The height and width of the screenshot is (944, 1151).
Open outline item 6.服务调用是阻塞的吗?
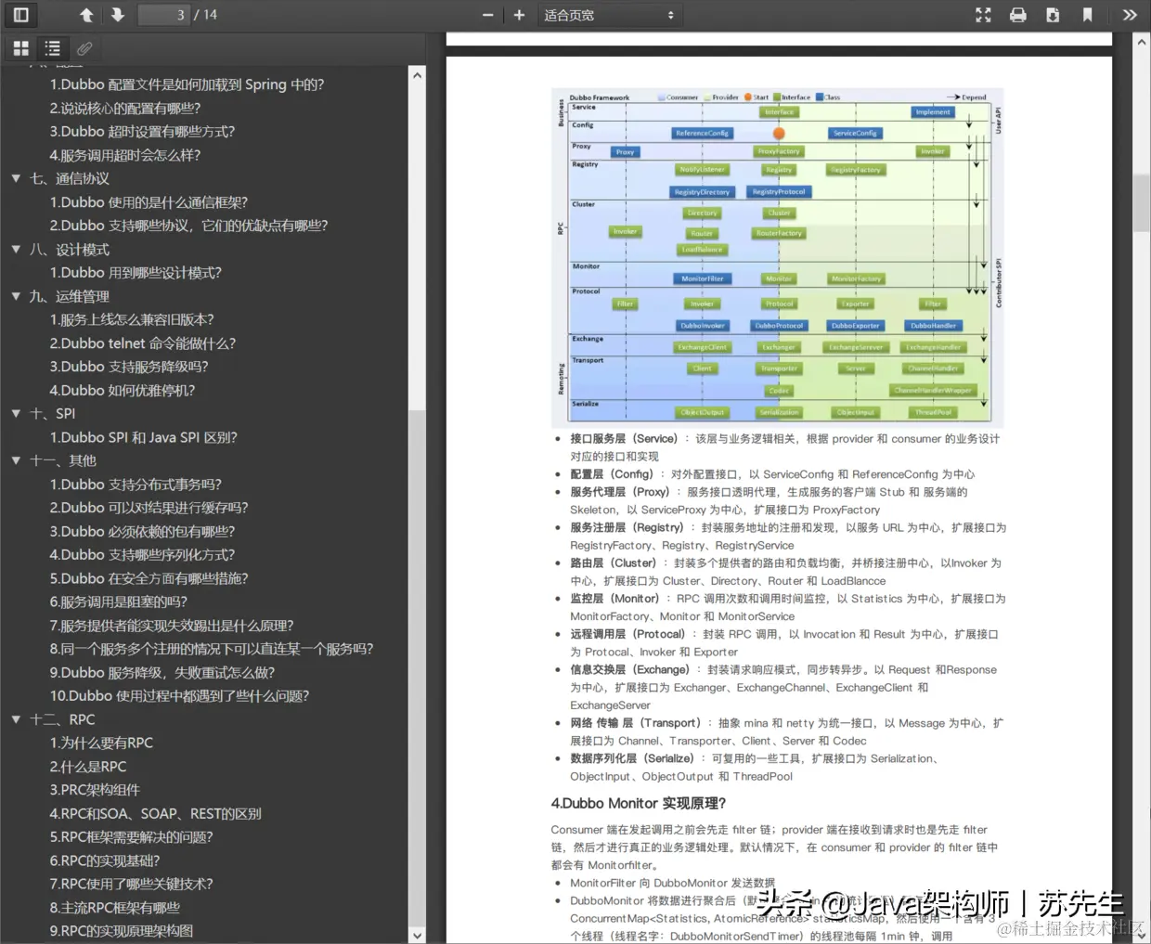click(x=119, y=602)
